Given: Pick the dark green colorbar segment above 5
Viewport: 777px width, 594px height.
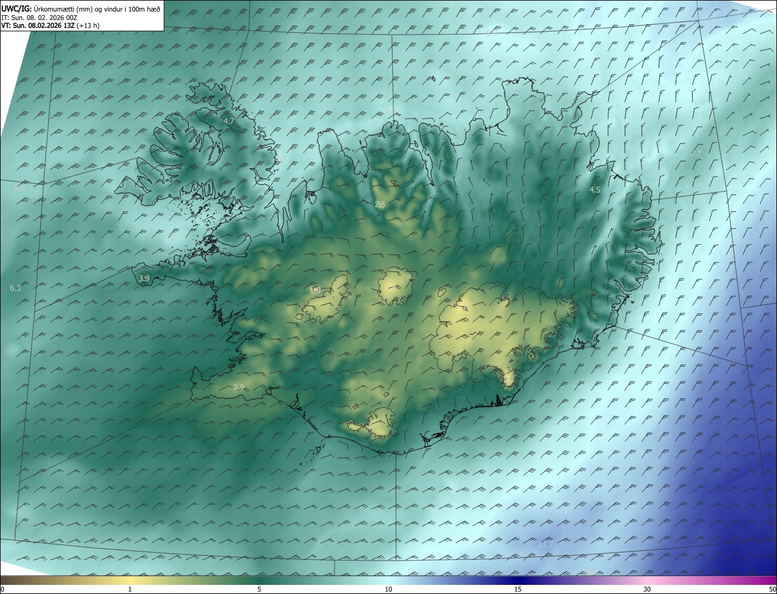Looking at the screenshot, I should pos(259,580).
